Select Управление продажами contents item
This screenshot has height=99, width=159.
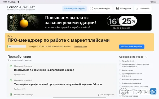pos(132,83)
